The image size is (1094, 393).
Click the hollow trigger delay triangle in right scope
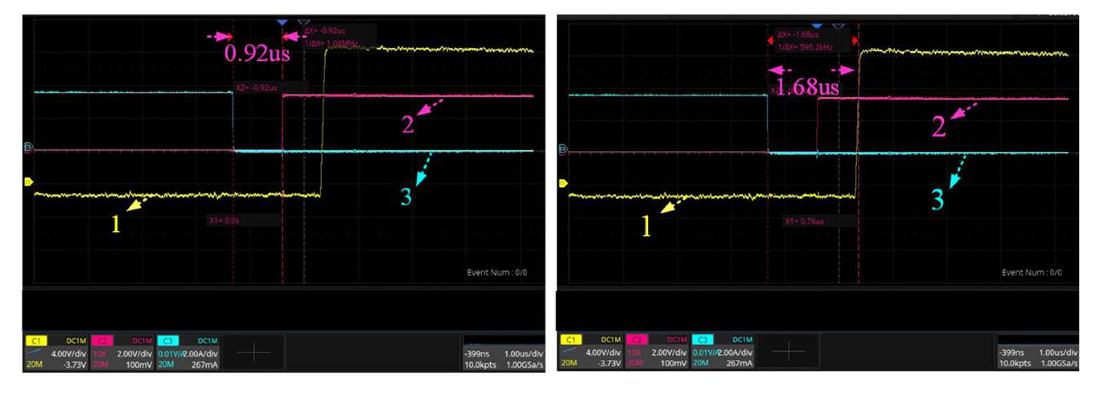point(839,26)
